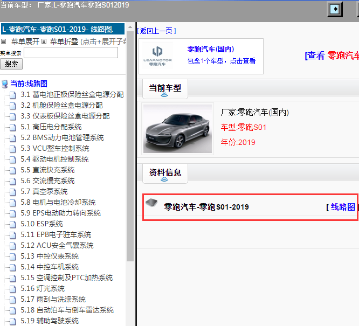Open 3.2 机舱保险丝盒电源分配 page icon

(x=13, y=106)
